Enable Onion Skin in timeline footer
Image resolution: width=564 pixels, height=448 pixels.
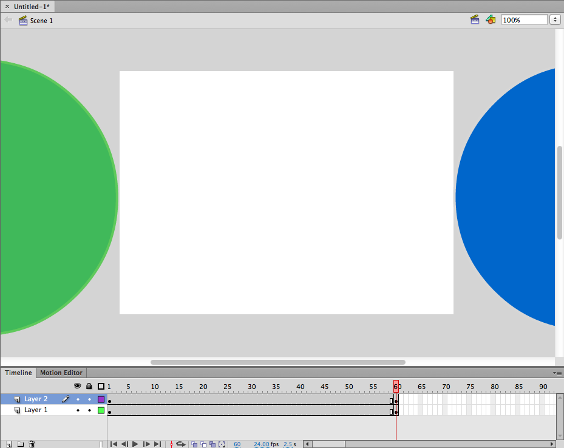point(194,444)
